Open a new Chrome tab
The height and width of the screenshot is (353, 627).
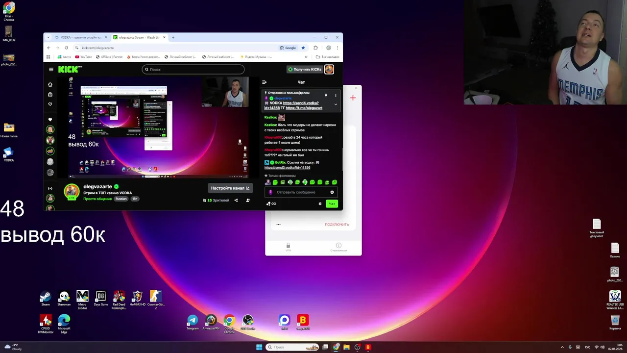point(173,37)
